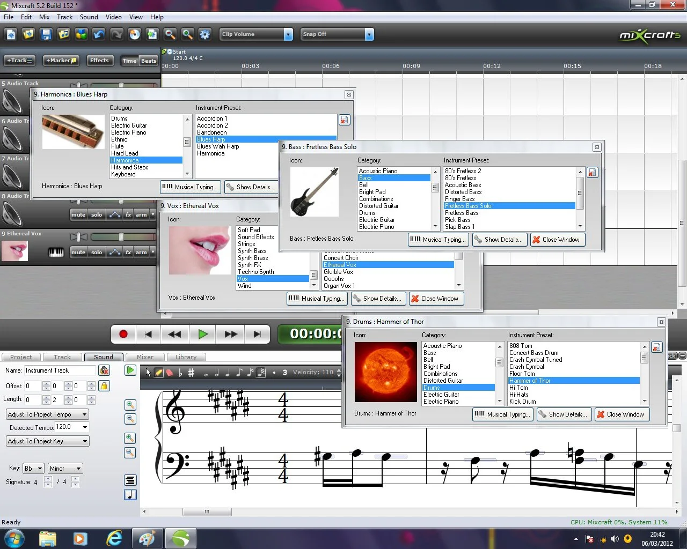
Task: Open the Mix menu
Action: 45,17
